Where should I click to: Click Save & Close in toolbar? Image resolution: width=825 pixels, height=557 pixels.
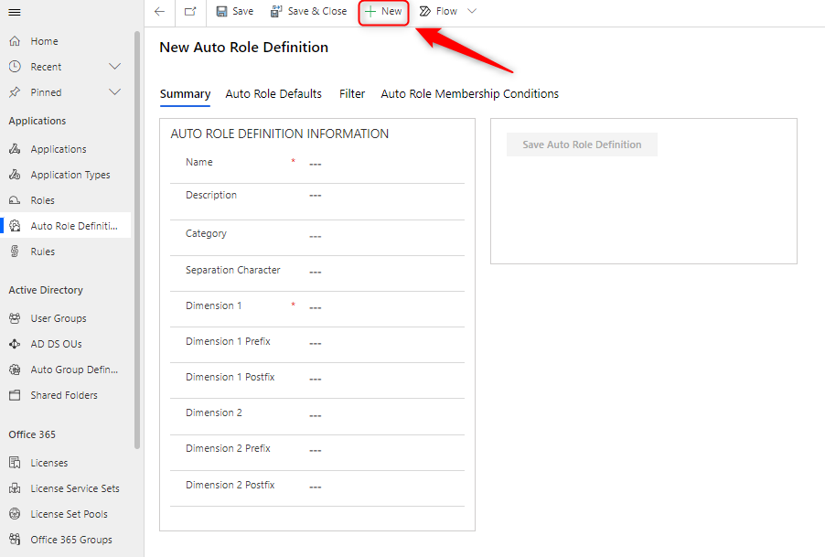tap(308, 12)
